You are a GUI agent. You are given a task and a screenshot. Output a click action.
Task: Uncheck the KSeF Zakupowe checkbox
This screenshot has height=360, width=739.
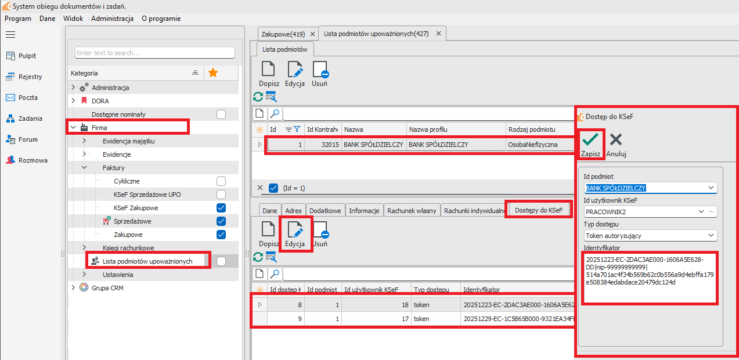click(221, 208)
